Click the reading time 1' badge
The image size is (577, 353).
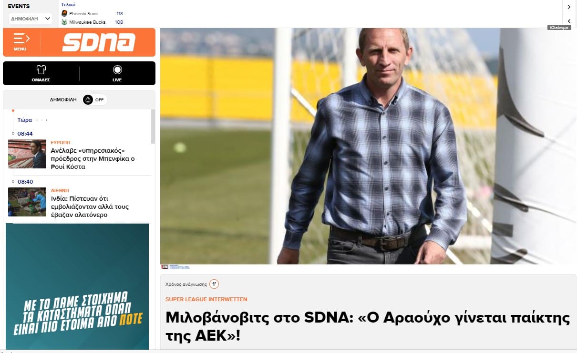point(214,284)
